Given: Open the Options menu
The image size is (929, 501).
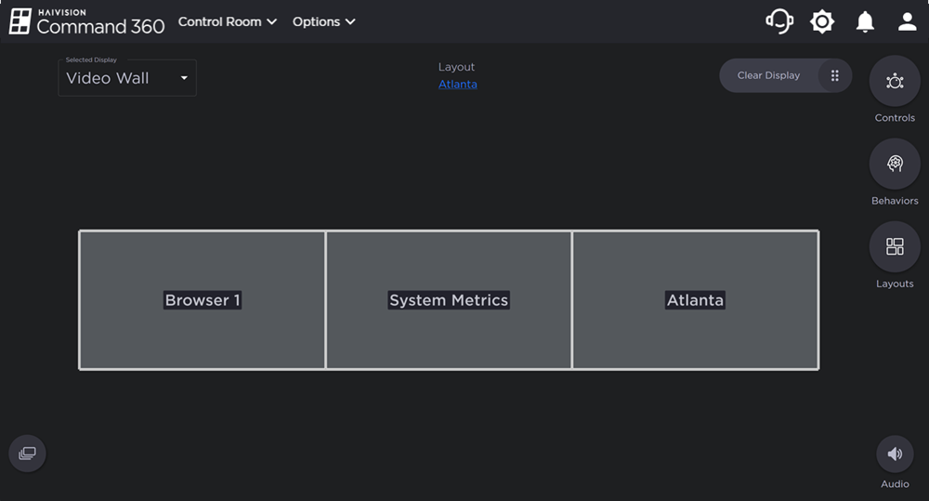Looking at the screenshot, I should click(323, 22).
